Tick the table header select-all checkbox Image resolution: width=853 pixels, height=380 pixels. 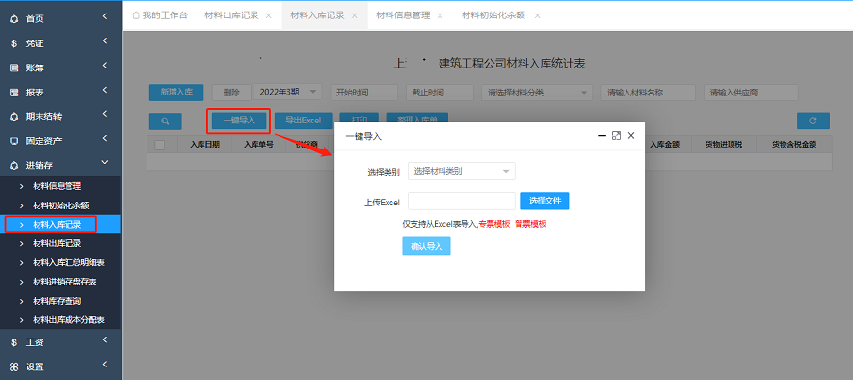(x=159, y=145)
